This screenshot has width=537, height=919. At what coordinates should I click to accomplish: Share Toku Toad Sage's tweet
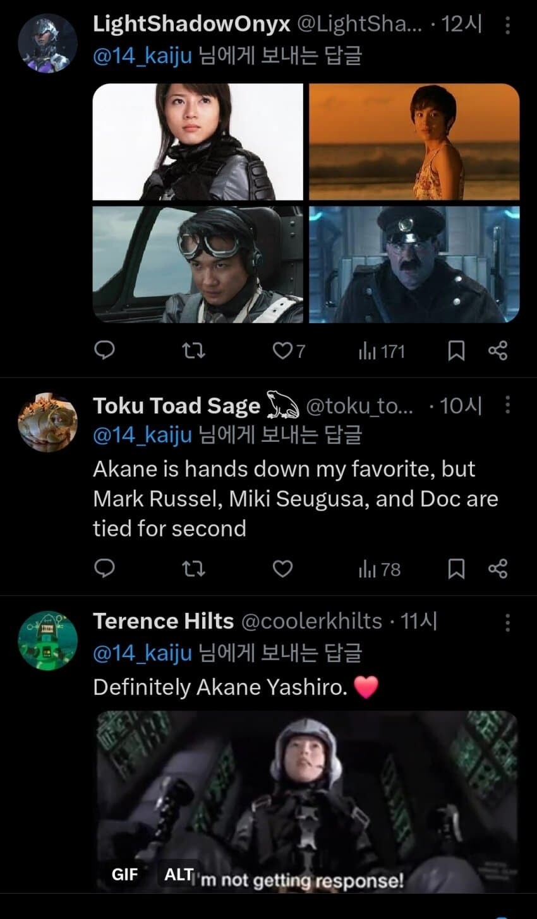498,569
